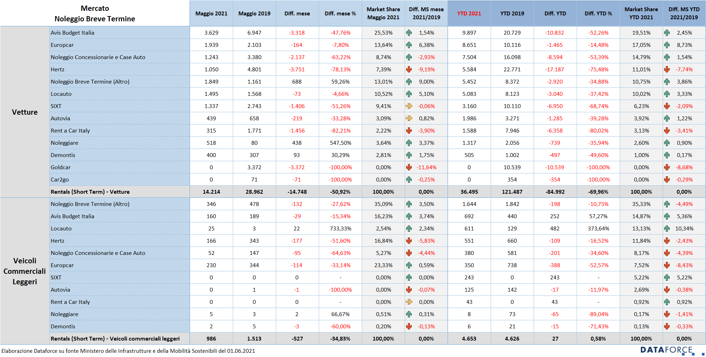Click the green monthly arrow in Vetture Noleggiare row

point(409,143)
